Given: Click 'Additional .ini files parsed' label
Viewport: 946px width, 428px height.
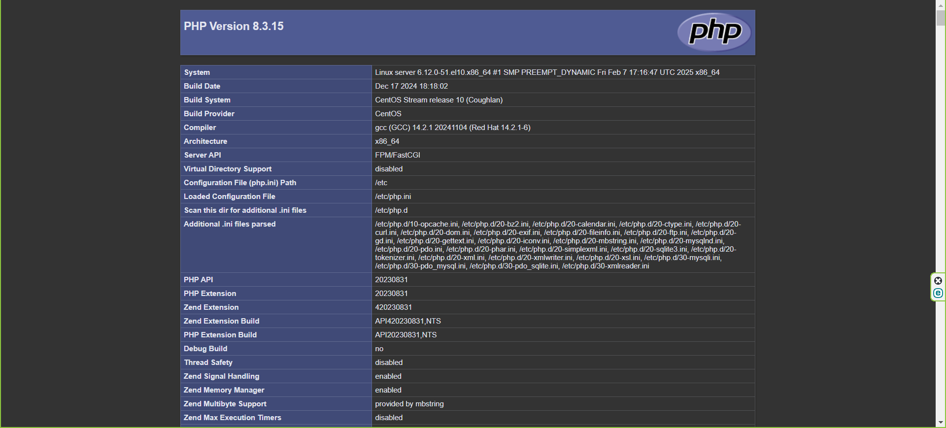Looking at the screenshot, I should click(x=230, y=224).
